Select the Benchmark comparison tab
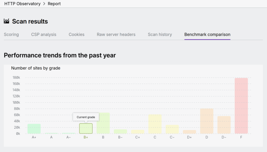Image resolution: width=267 pixels, height=152 pixels. pyautogui.click(x=207, y=35)
